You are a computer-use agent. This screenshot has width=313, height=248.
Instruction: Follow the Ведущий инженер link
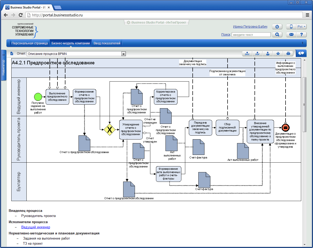pyautogui.click(x=36, y=227)
